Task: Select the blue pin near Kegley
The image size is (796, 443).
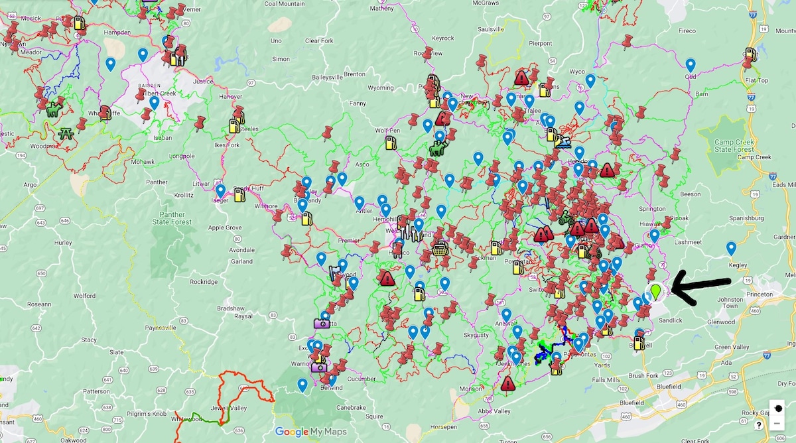Action: pos(731,249)
